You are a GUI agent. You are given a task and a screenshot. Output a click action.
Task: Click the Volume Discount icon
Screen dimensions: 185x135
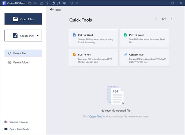coord(6,122)
